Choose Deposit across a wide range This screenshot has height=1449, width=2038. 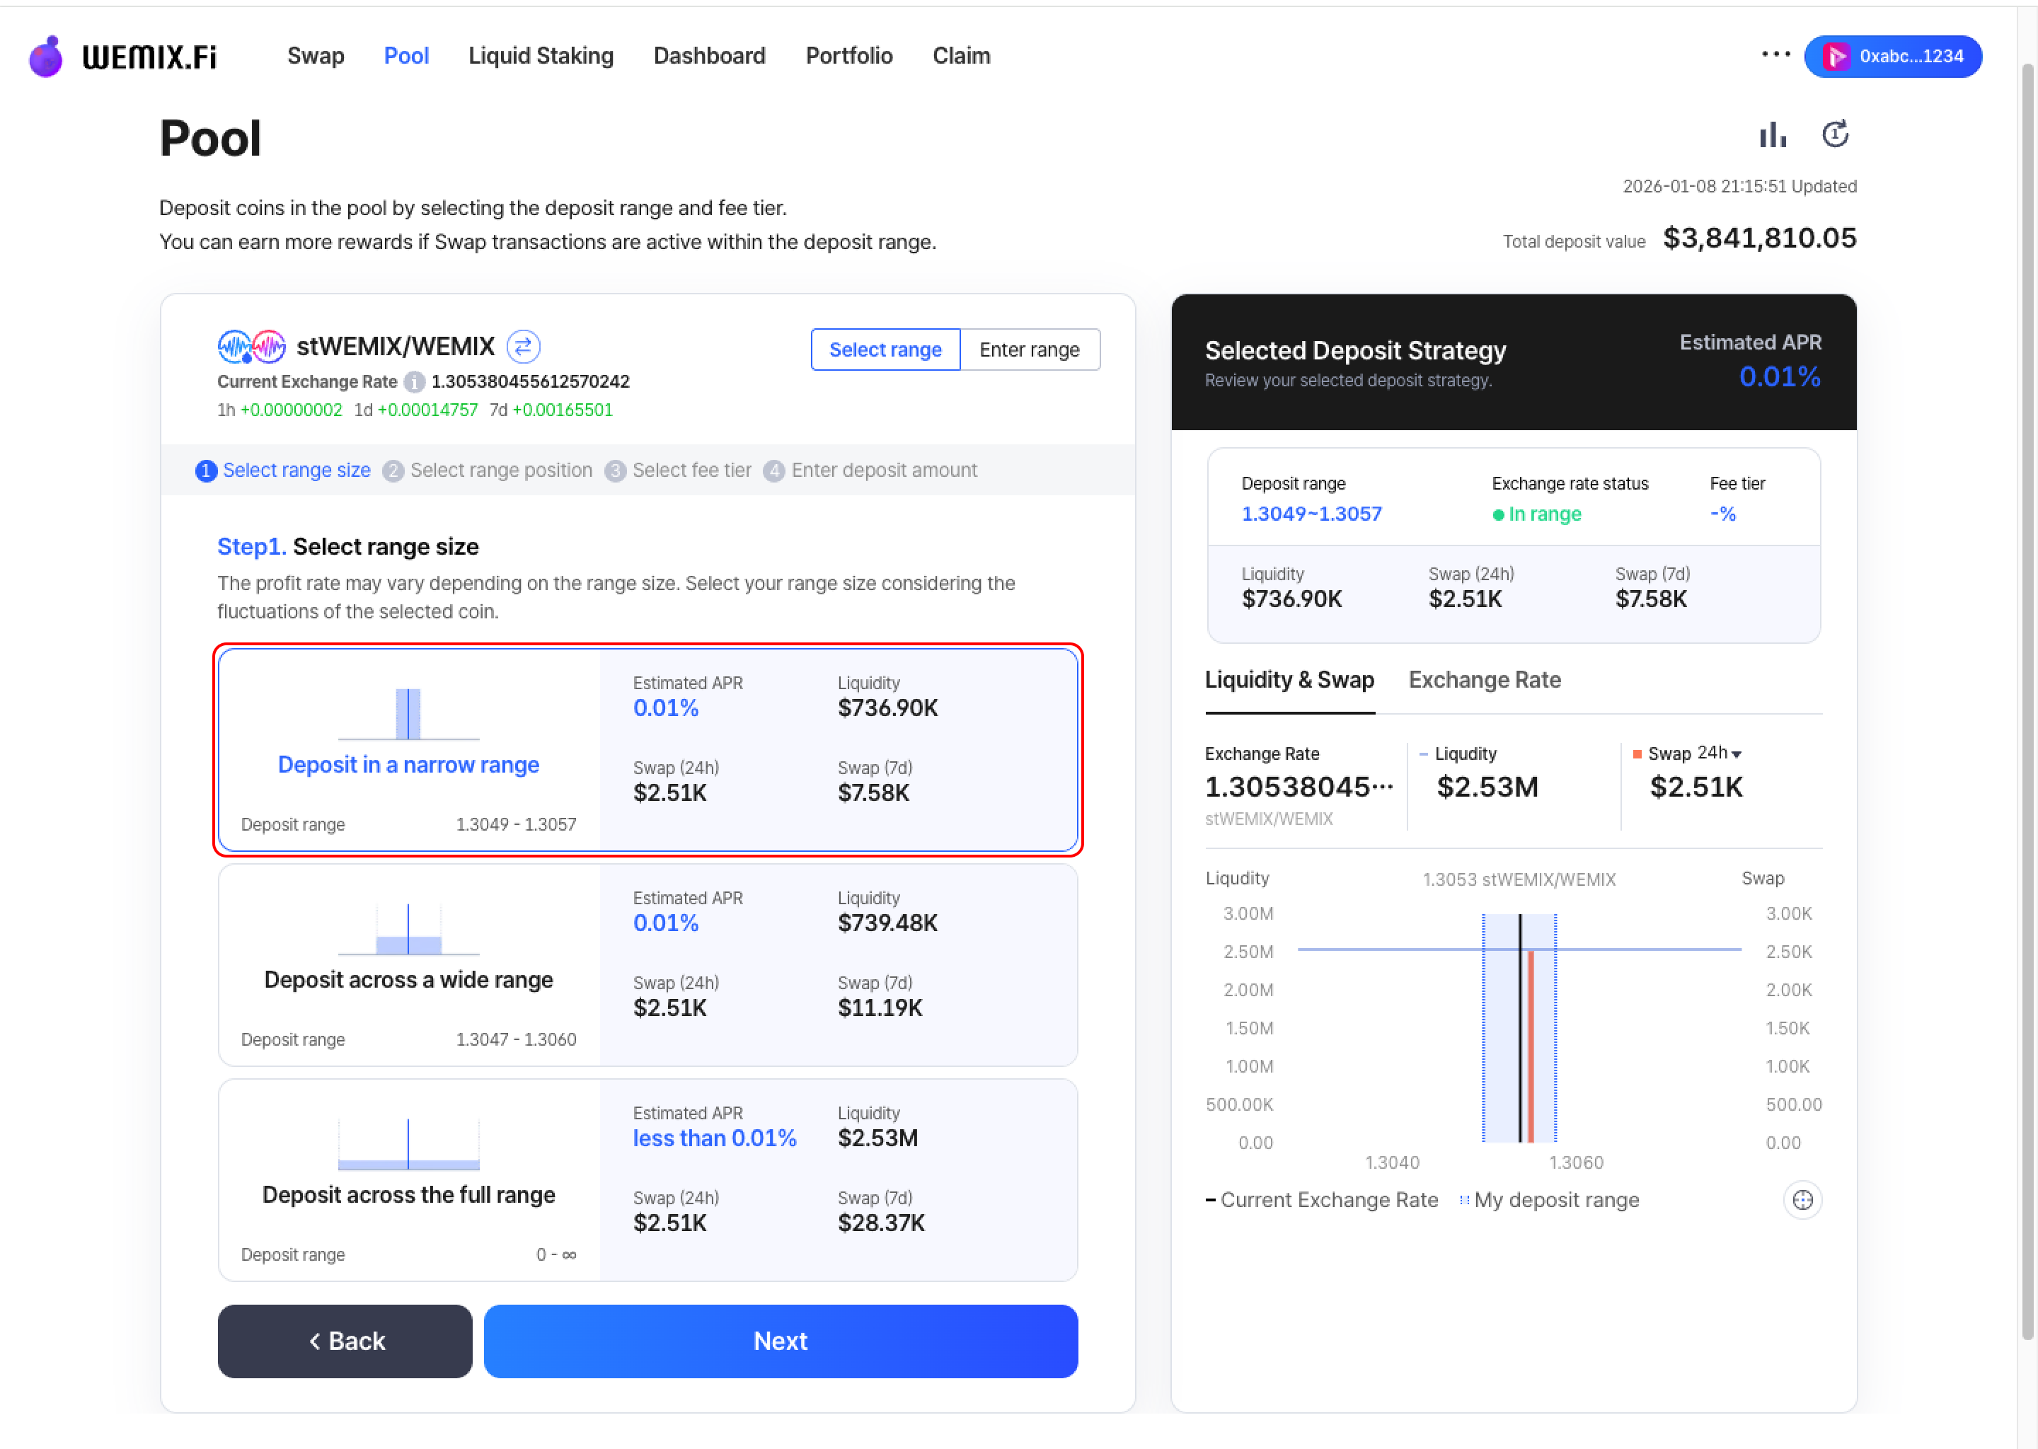pos(647,964)
